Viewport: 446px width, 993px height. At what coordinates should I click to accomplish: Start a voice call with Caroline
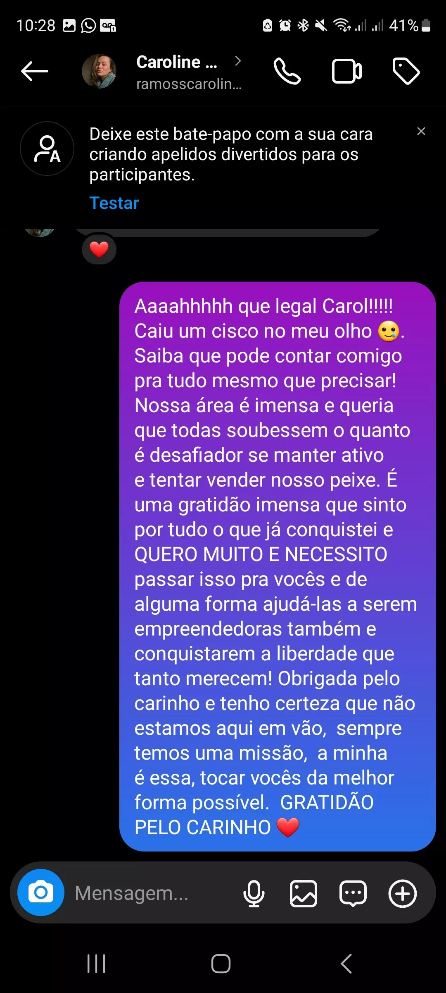[287, 71]
